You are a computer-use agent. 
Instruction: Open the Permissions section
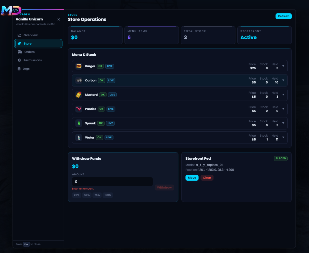38,60
